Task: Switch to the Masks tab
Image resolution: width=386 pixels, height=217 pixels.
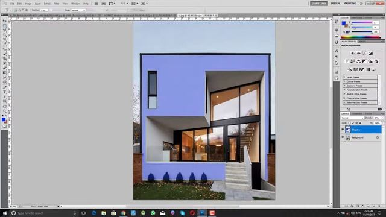Action: coord(362,42)
